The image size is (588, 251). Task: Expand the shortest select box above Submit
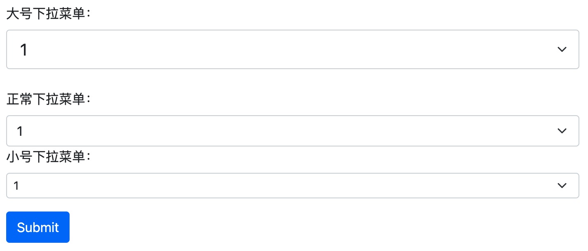click(292, 186)
